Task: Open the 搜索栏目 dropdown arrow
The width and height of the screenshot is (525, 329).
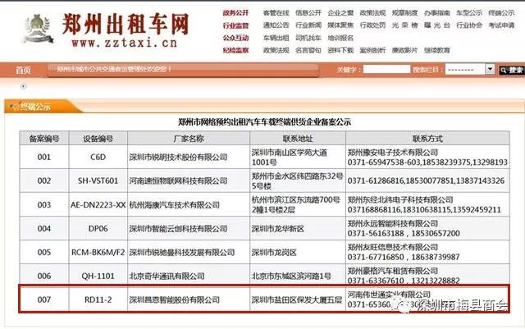Action: pos(490,70)
